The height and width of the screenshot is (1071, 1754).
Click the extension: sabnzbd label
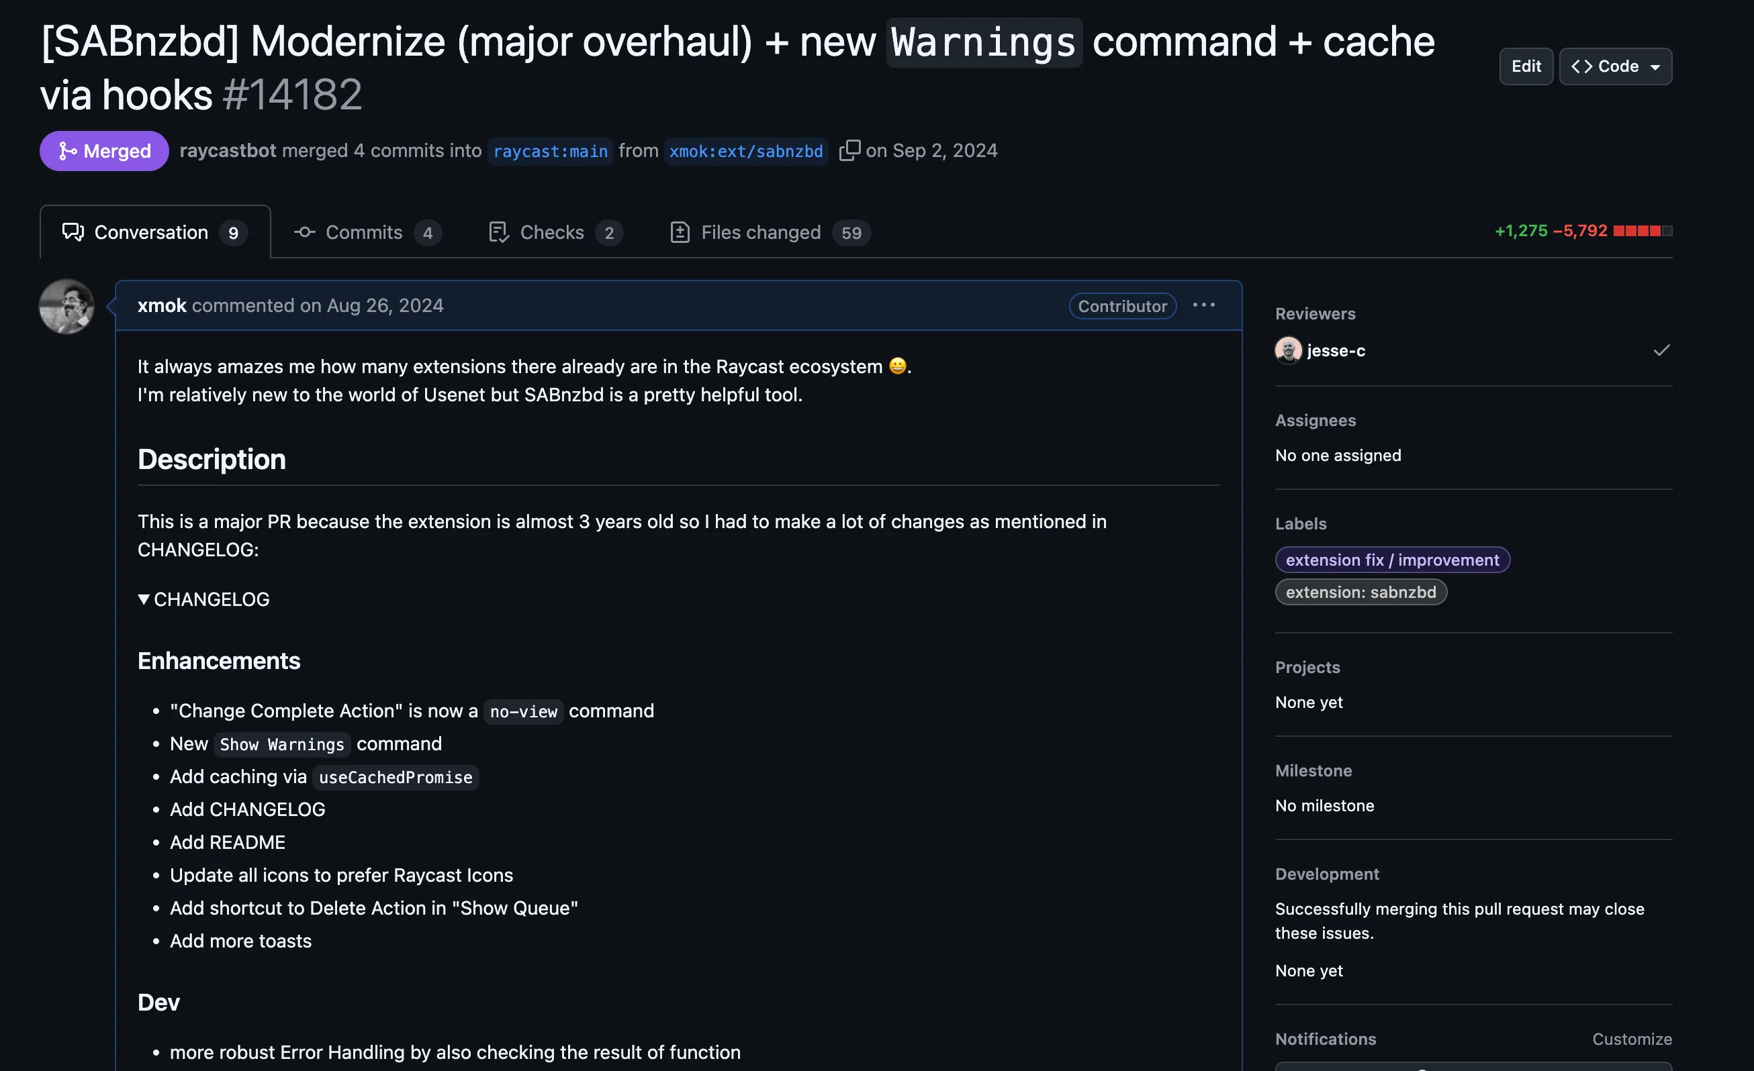1360,592
